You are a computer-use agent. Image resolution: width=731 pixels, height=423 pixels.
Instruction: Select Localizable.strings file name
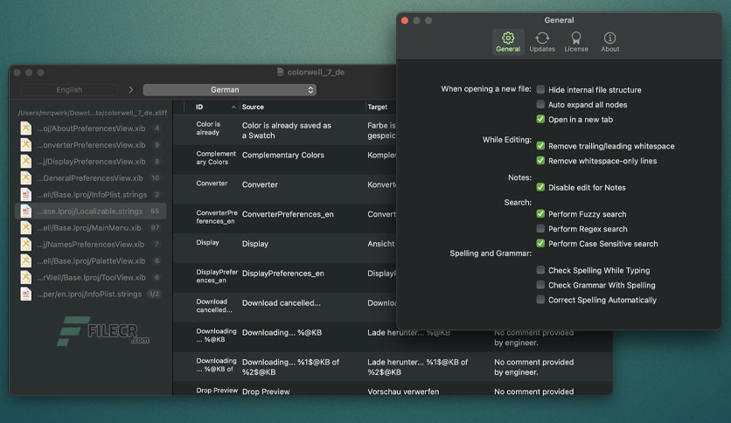click(90, 211)
